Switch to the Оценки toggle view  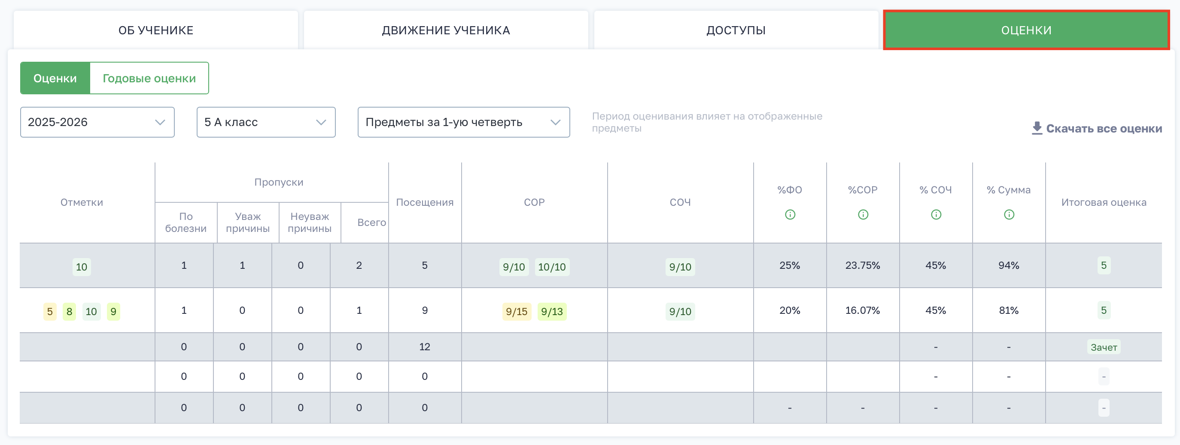coord(55,78)
